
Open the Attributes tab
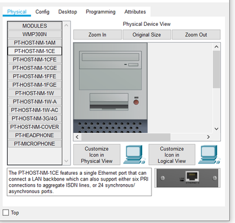[x=135, y=12]
